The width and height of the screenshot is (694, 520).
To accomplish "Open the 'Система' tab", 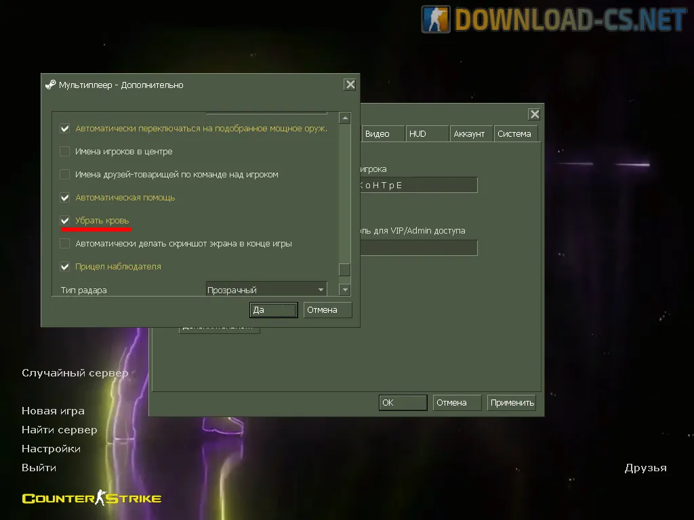I will [x=516, y=134].
